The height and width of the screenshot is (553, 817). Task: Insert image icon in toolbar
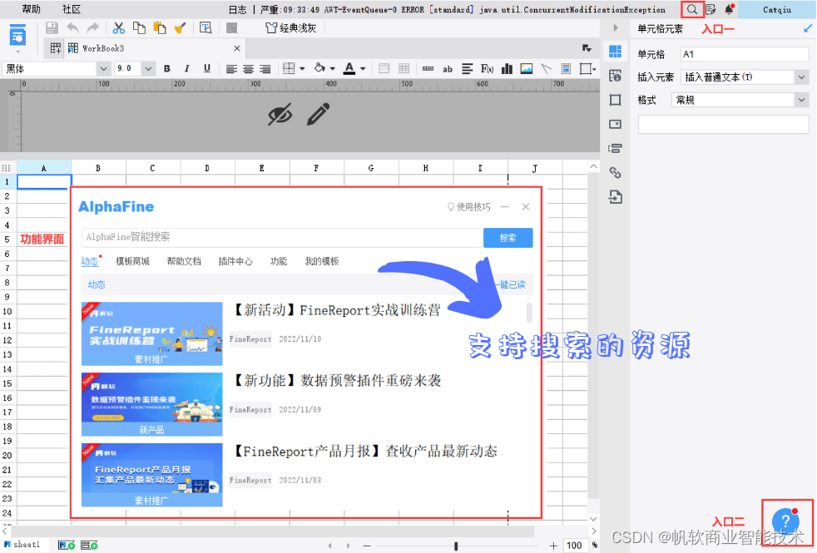click(527, 69)
